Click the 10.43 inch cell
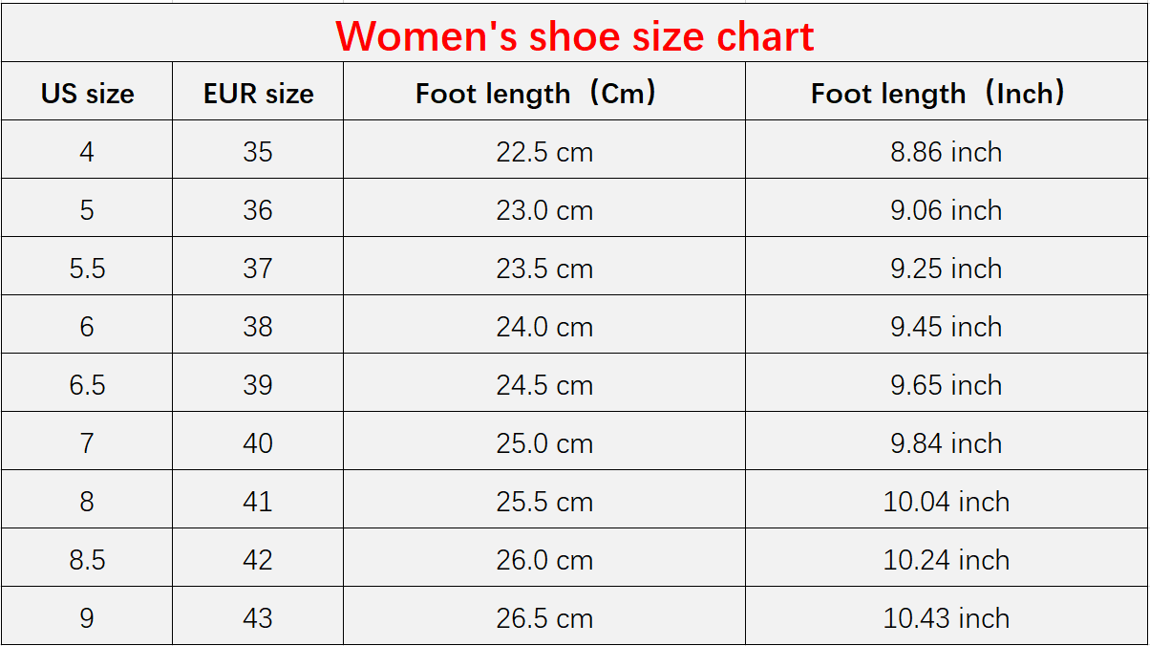 pyautogui.click(x=947, y=618)
